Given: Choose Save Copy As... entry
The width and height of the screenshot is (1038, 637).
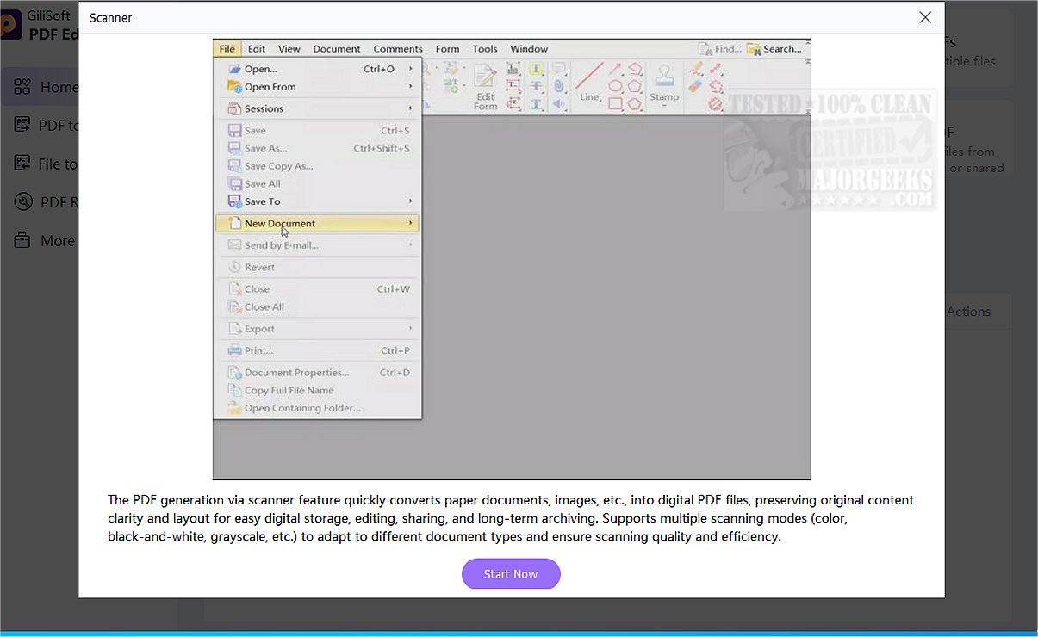Looking at the screenshot, I should [317, 166].
